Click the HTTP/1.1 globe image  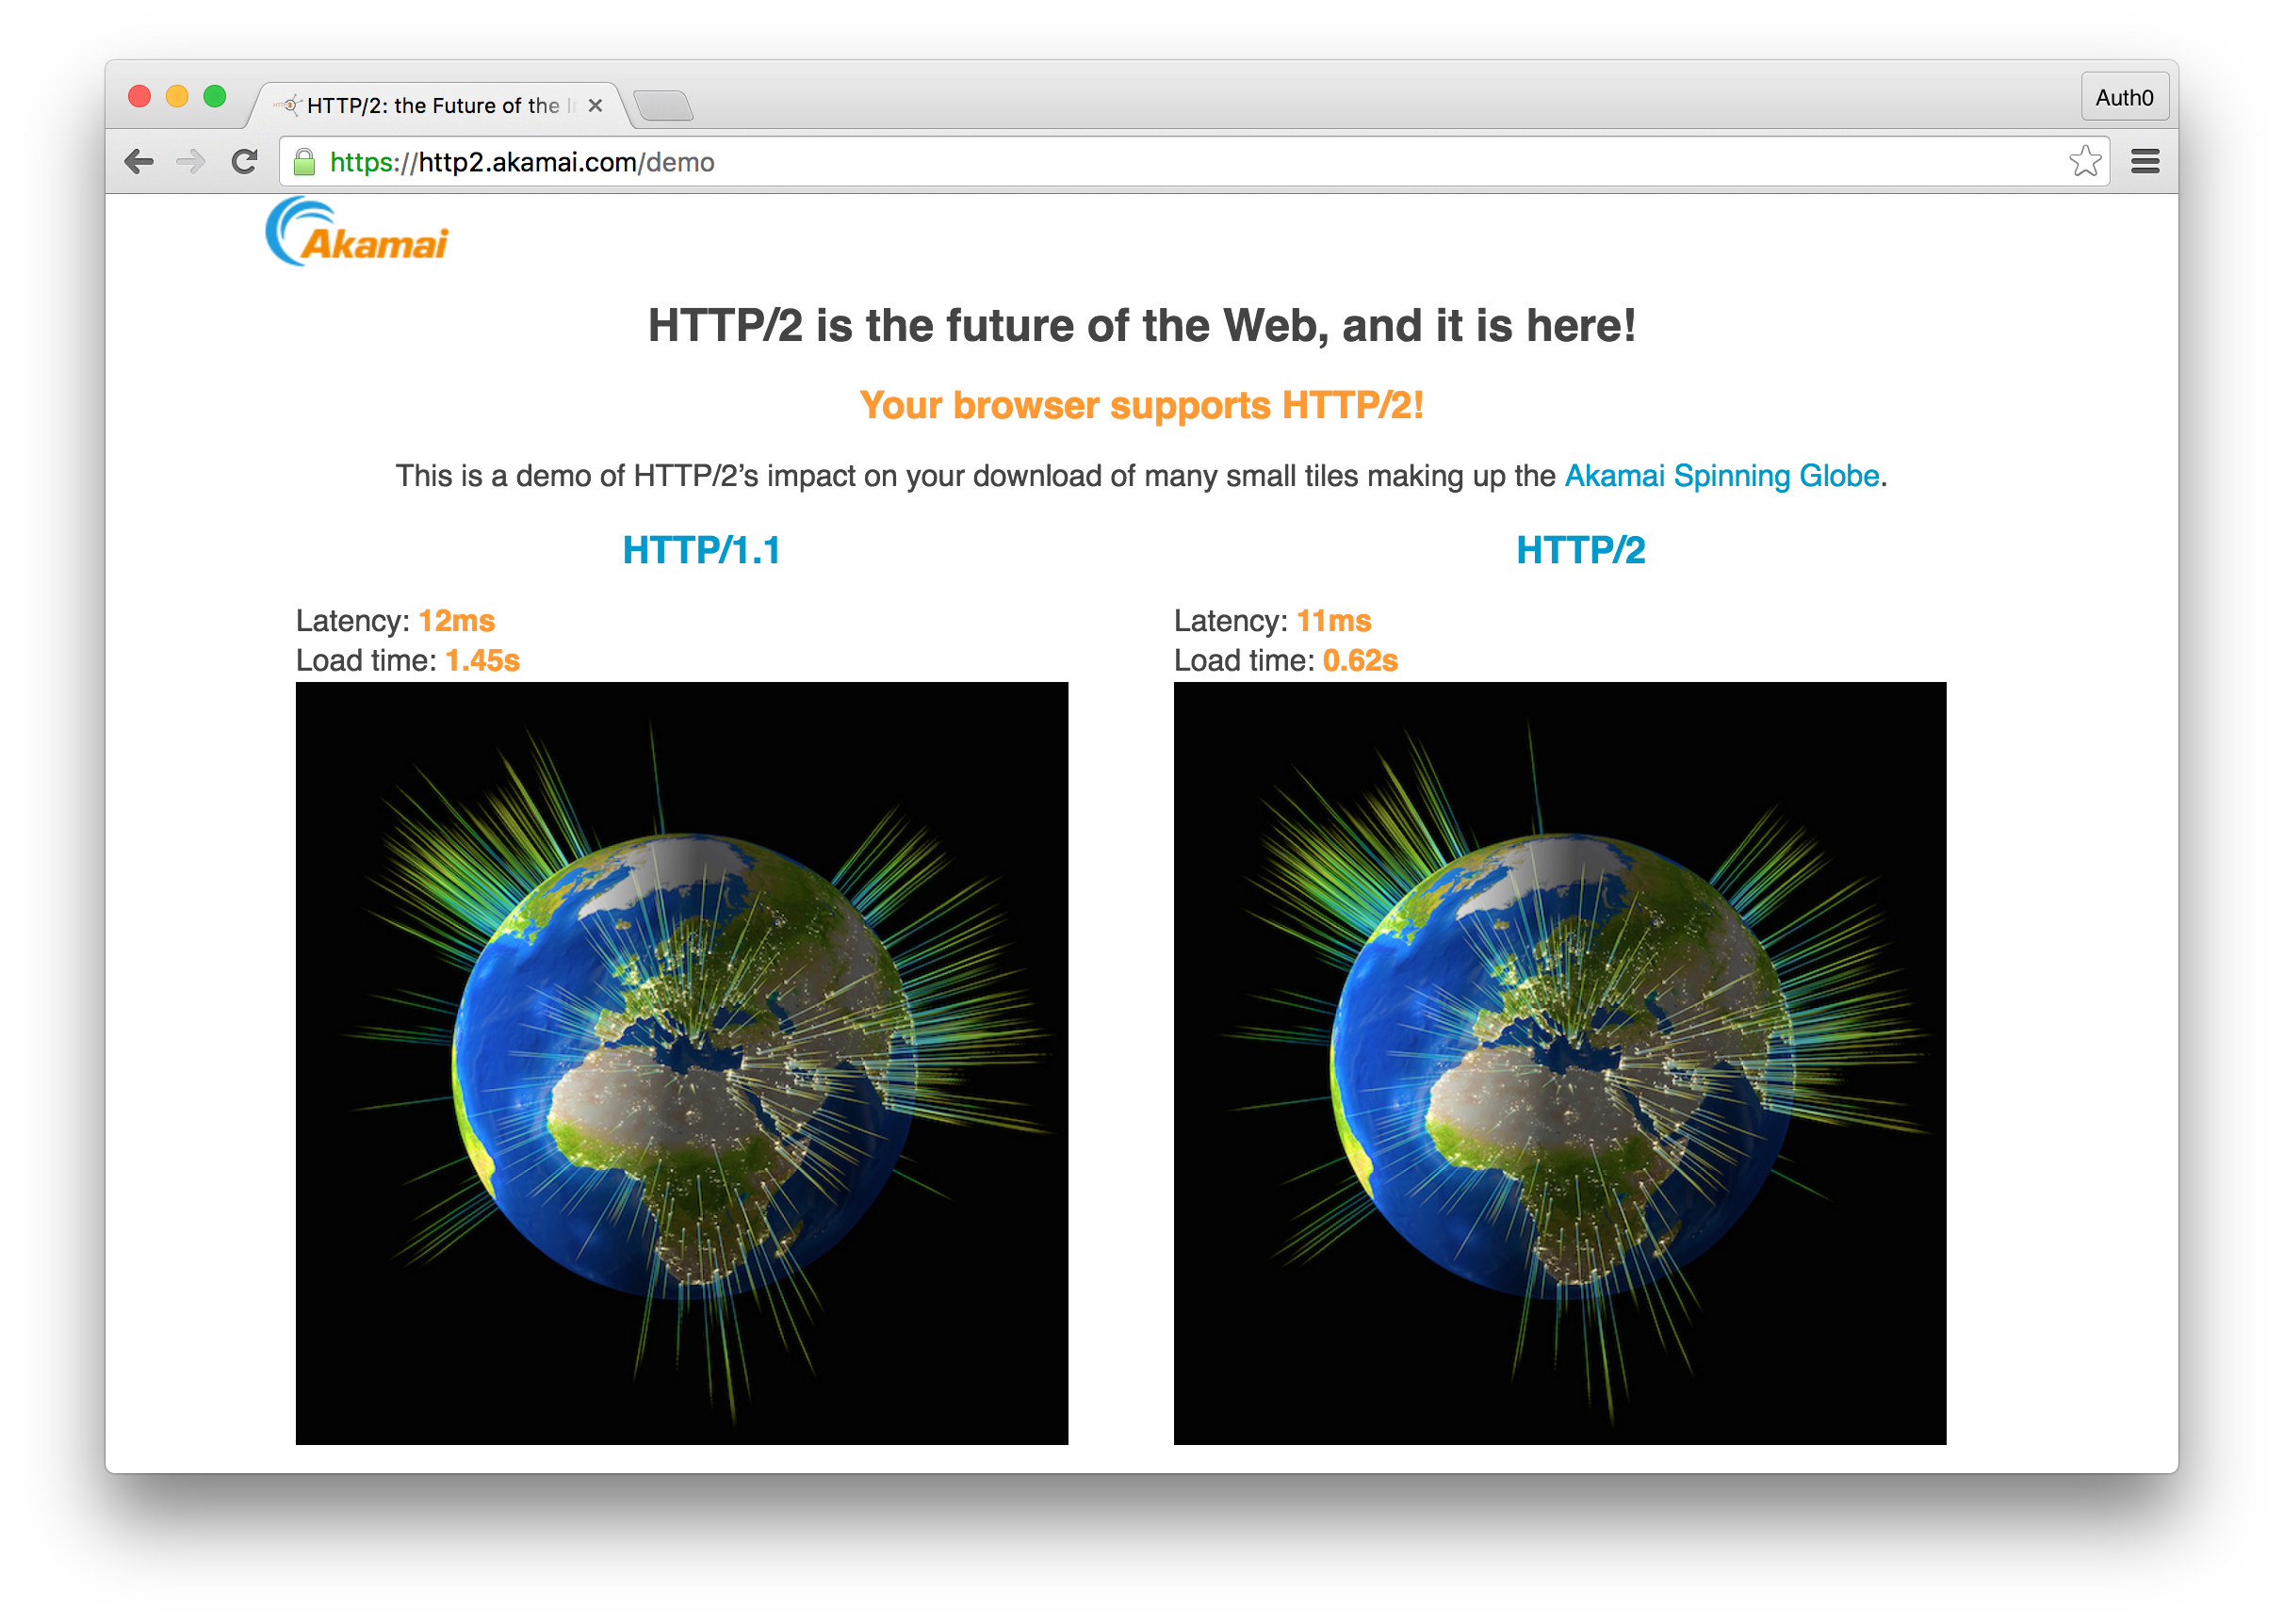click(682, 1062)
